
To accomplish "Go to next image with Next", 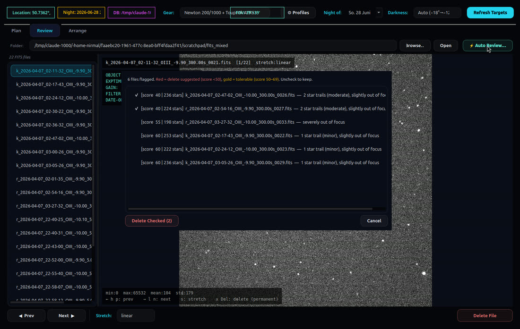I will 66,315.
